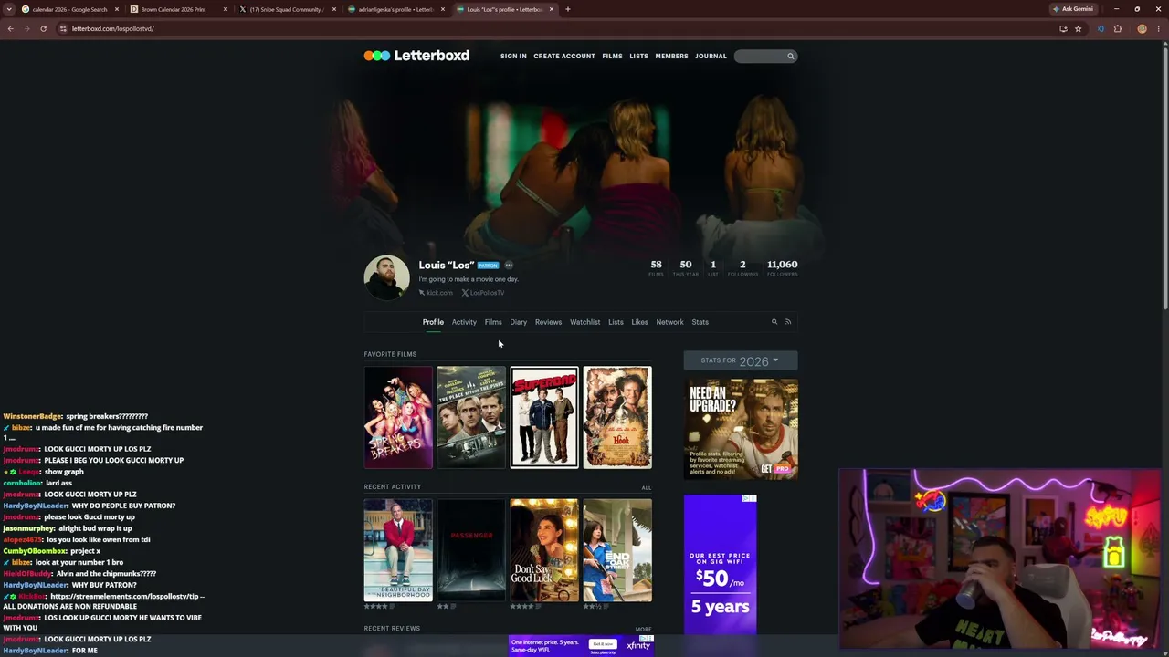Open the kick.com profile link
The height and width of the screenshot is (657, 1169).
437,293
